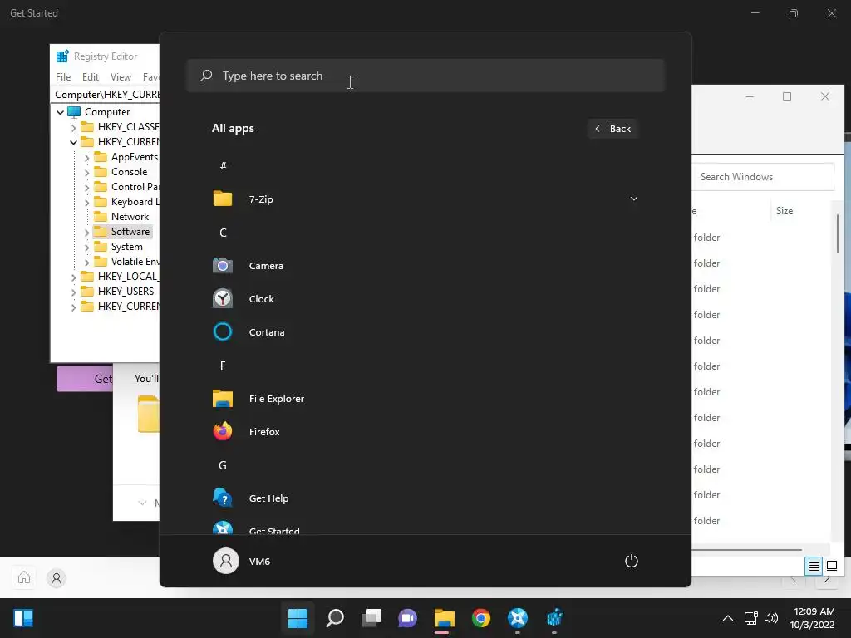Go Back from the All apps list

612,129
